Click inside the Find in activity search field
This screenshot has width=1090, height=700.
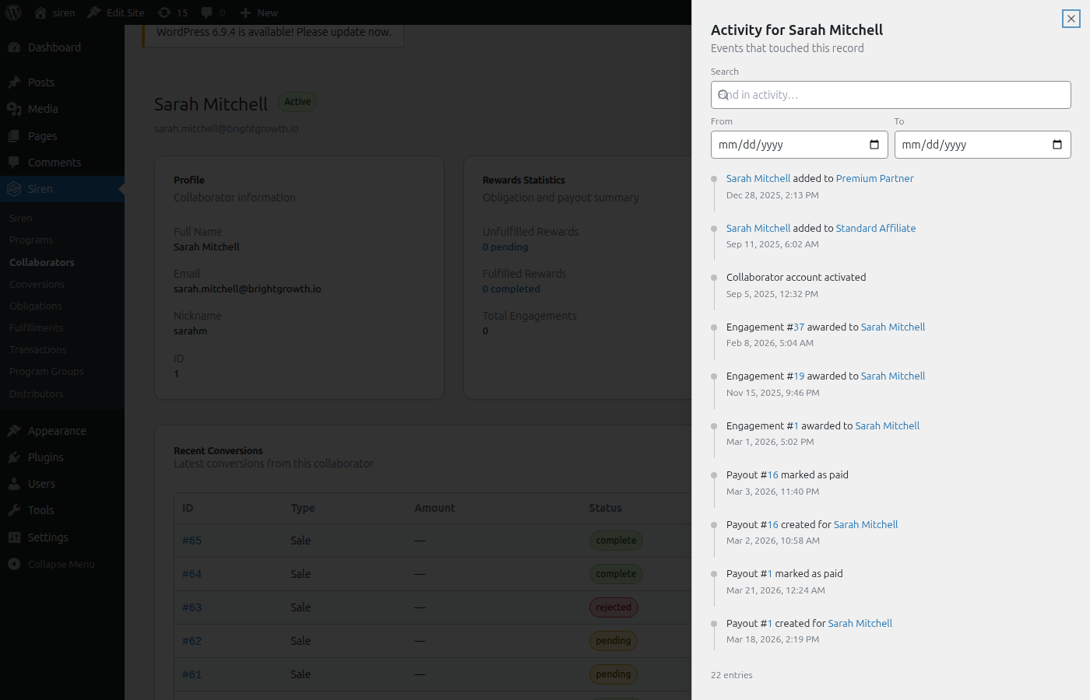click(x=891, y=95)
